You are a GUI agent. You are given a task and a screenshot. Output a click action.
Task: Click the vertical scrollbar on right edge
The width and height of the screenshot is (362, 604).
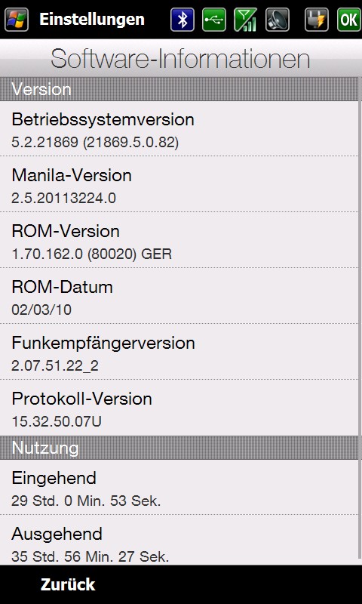coord(360,321)
